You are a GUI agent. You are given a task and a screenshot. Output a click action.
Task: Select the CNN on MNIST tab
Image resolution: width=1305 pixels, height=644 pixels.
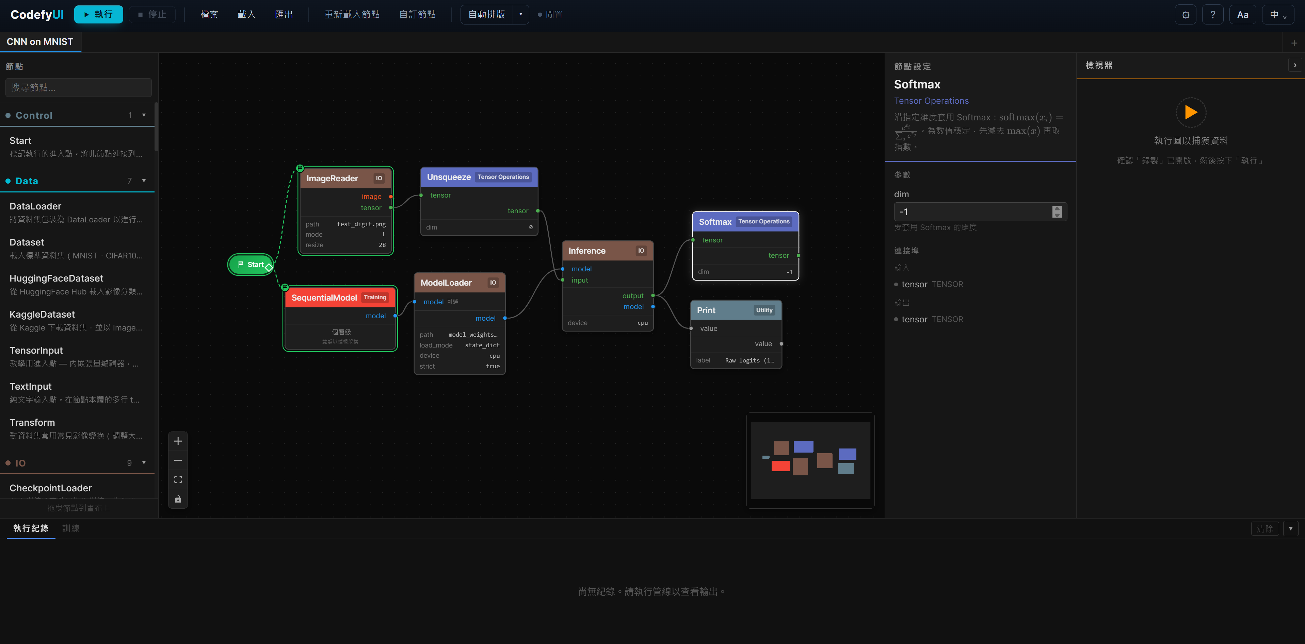click(40, 42)
